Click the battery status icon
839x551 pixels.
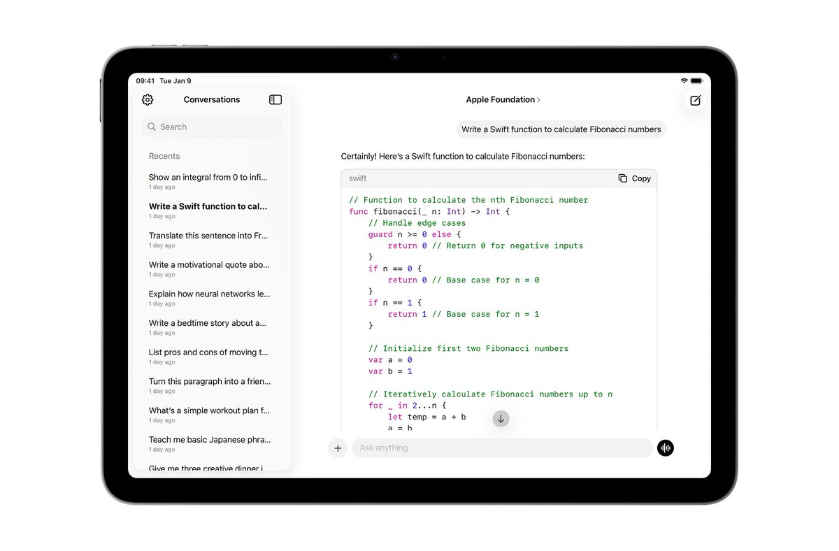(697, 81)
